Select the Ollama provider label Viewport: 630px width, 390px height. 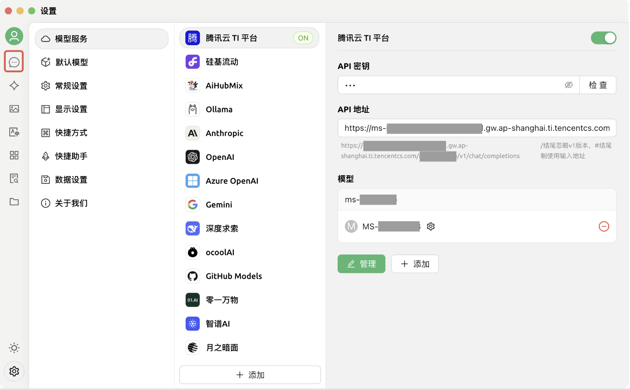pos(219,109)
